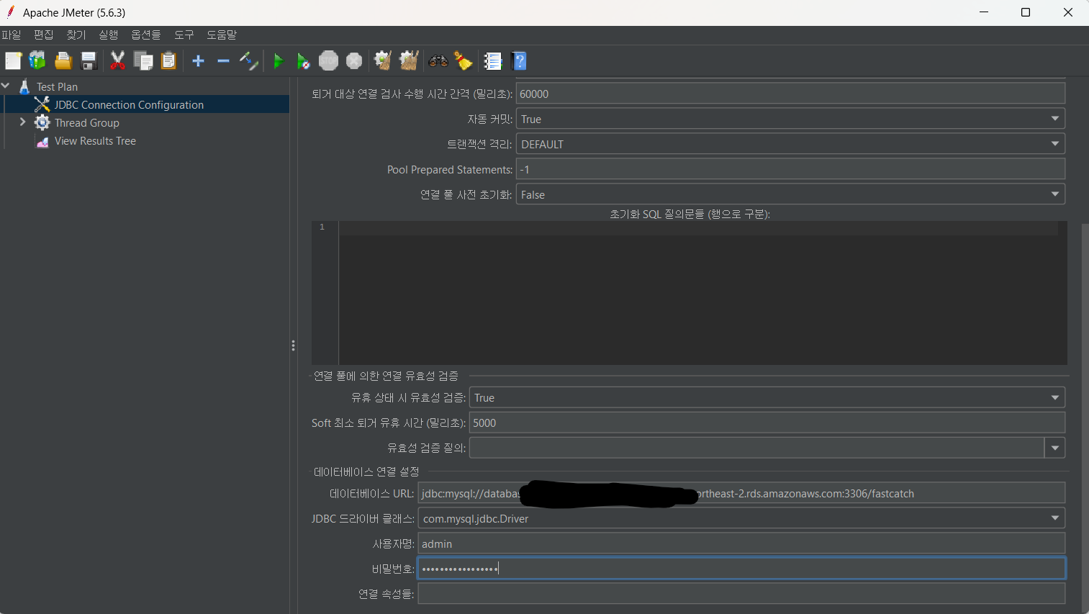Open the 자동 커밋 dropdown
This screenshot has height=614, width=1089.
click(x=790, y=119)
